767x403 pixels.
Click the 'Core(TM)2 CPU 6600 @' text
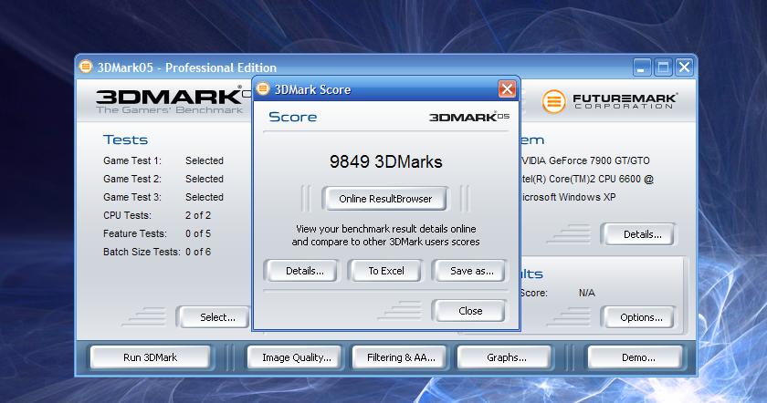click(601, 179)
